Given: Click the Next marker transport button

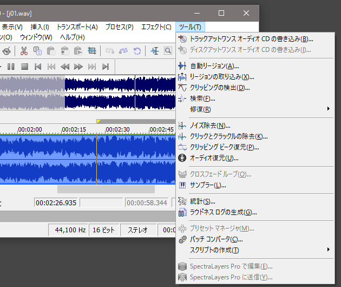Looking at the screenshot, I should pos(92,67).
